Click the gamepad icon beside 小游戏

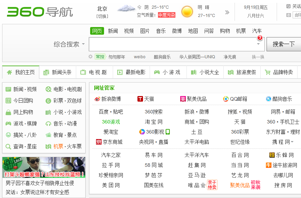click(157, 72)
